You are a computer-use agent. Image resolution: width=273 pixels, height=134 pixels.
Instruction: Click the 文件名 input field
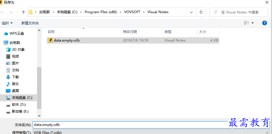coord(151,125)
